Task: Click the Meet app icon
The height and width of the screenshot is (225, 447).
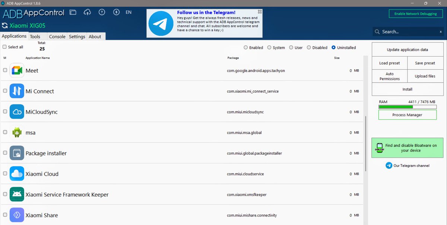Action: (17, 70)
